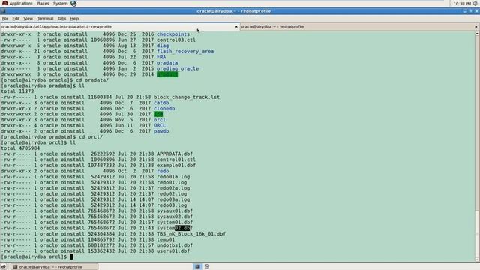Screen dimensions: 480x270
Task: Click the redo directory dated Oct 2 2017
Action: 163,171
